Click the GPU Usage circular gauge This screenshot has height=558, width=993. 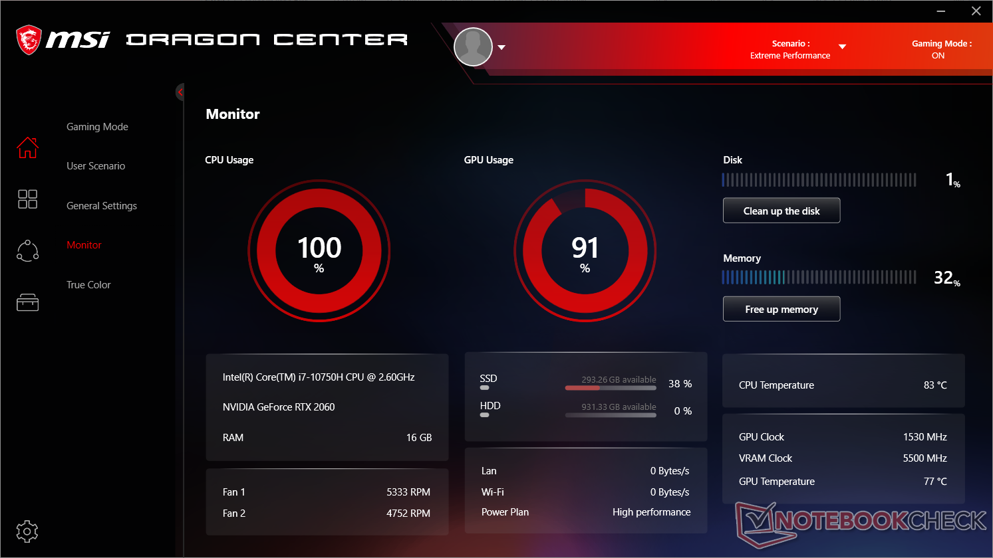click(585, 251)
